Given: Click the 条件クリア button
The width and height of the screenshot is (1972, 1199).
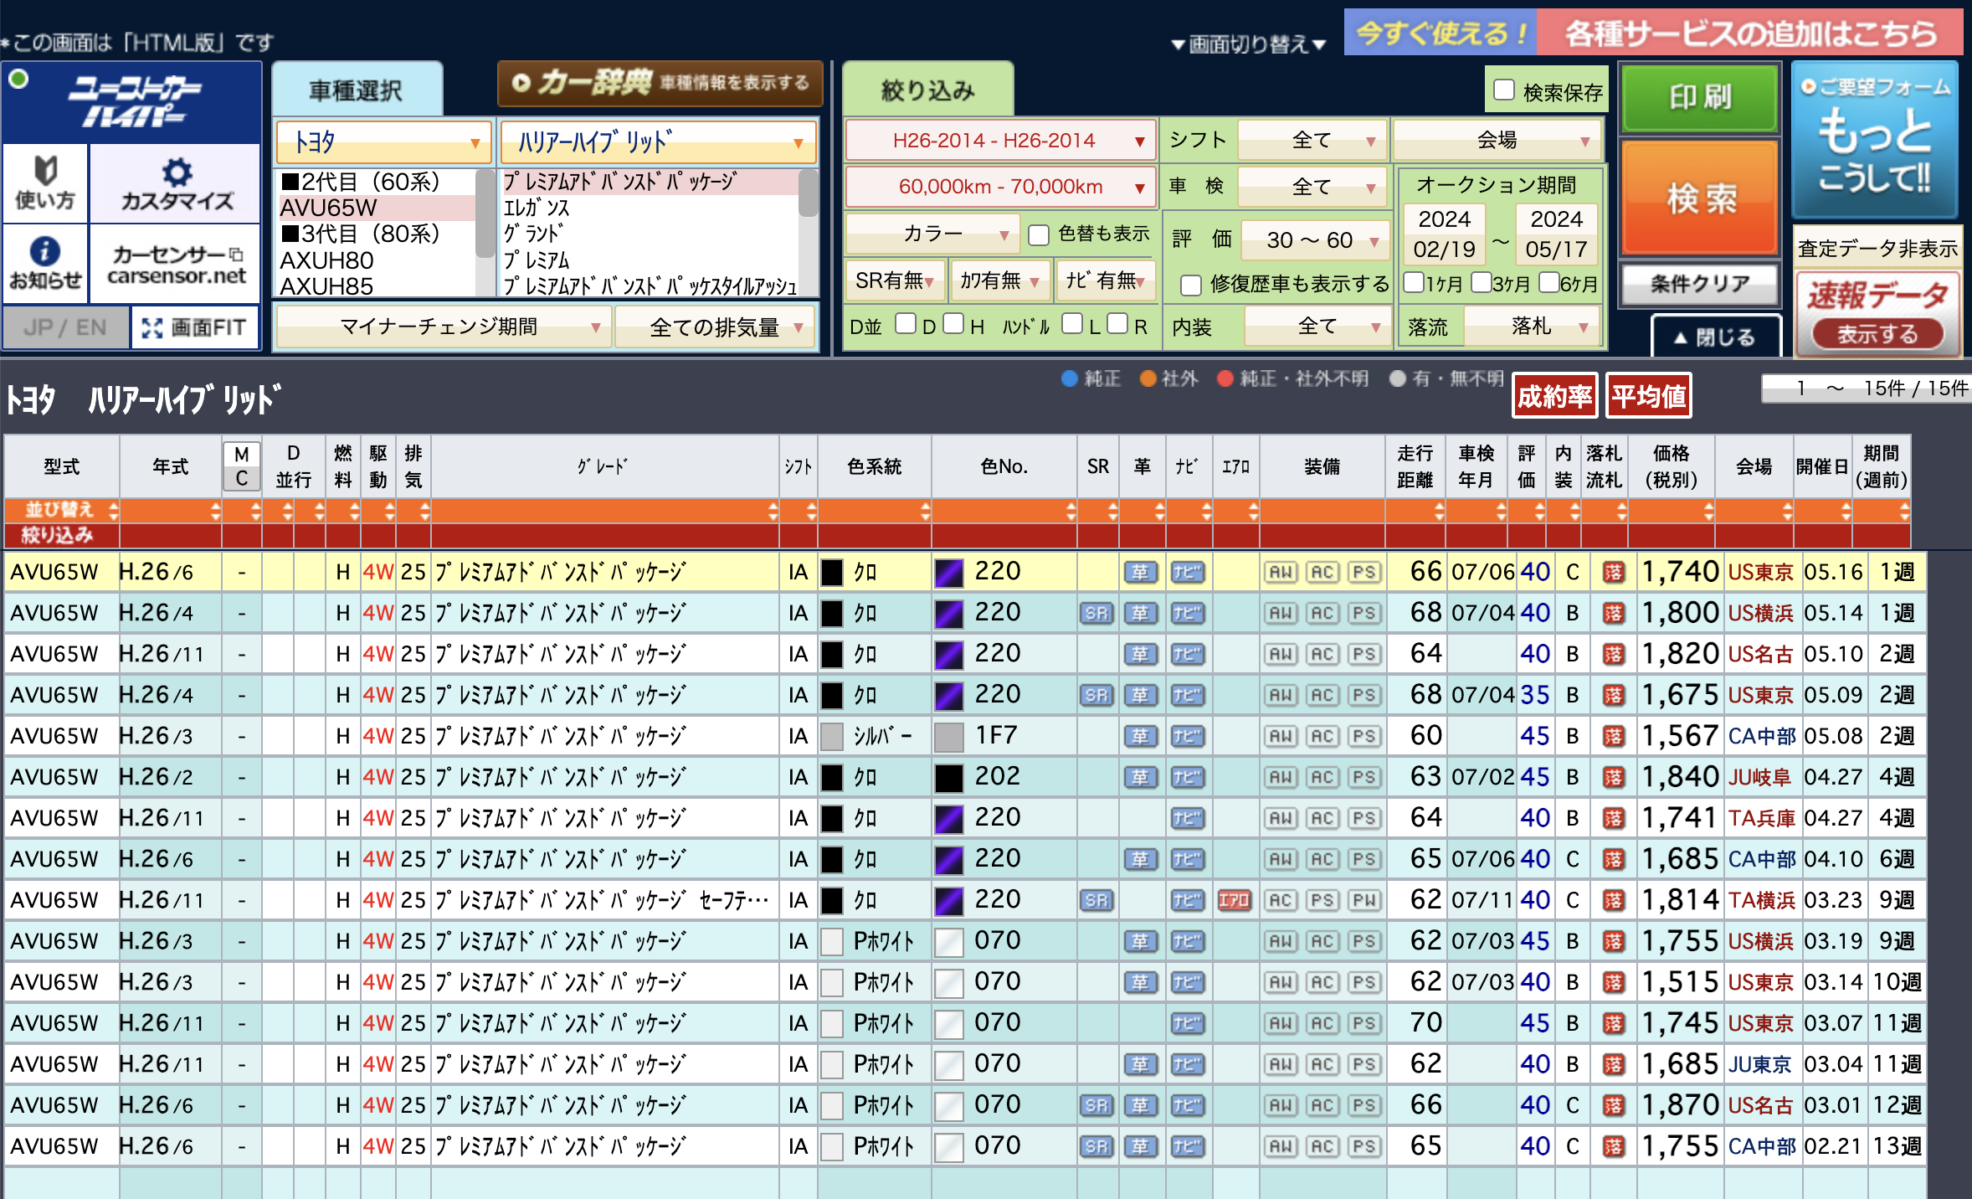Looking at the screenshot, I should (x=1700, y=285).
